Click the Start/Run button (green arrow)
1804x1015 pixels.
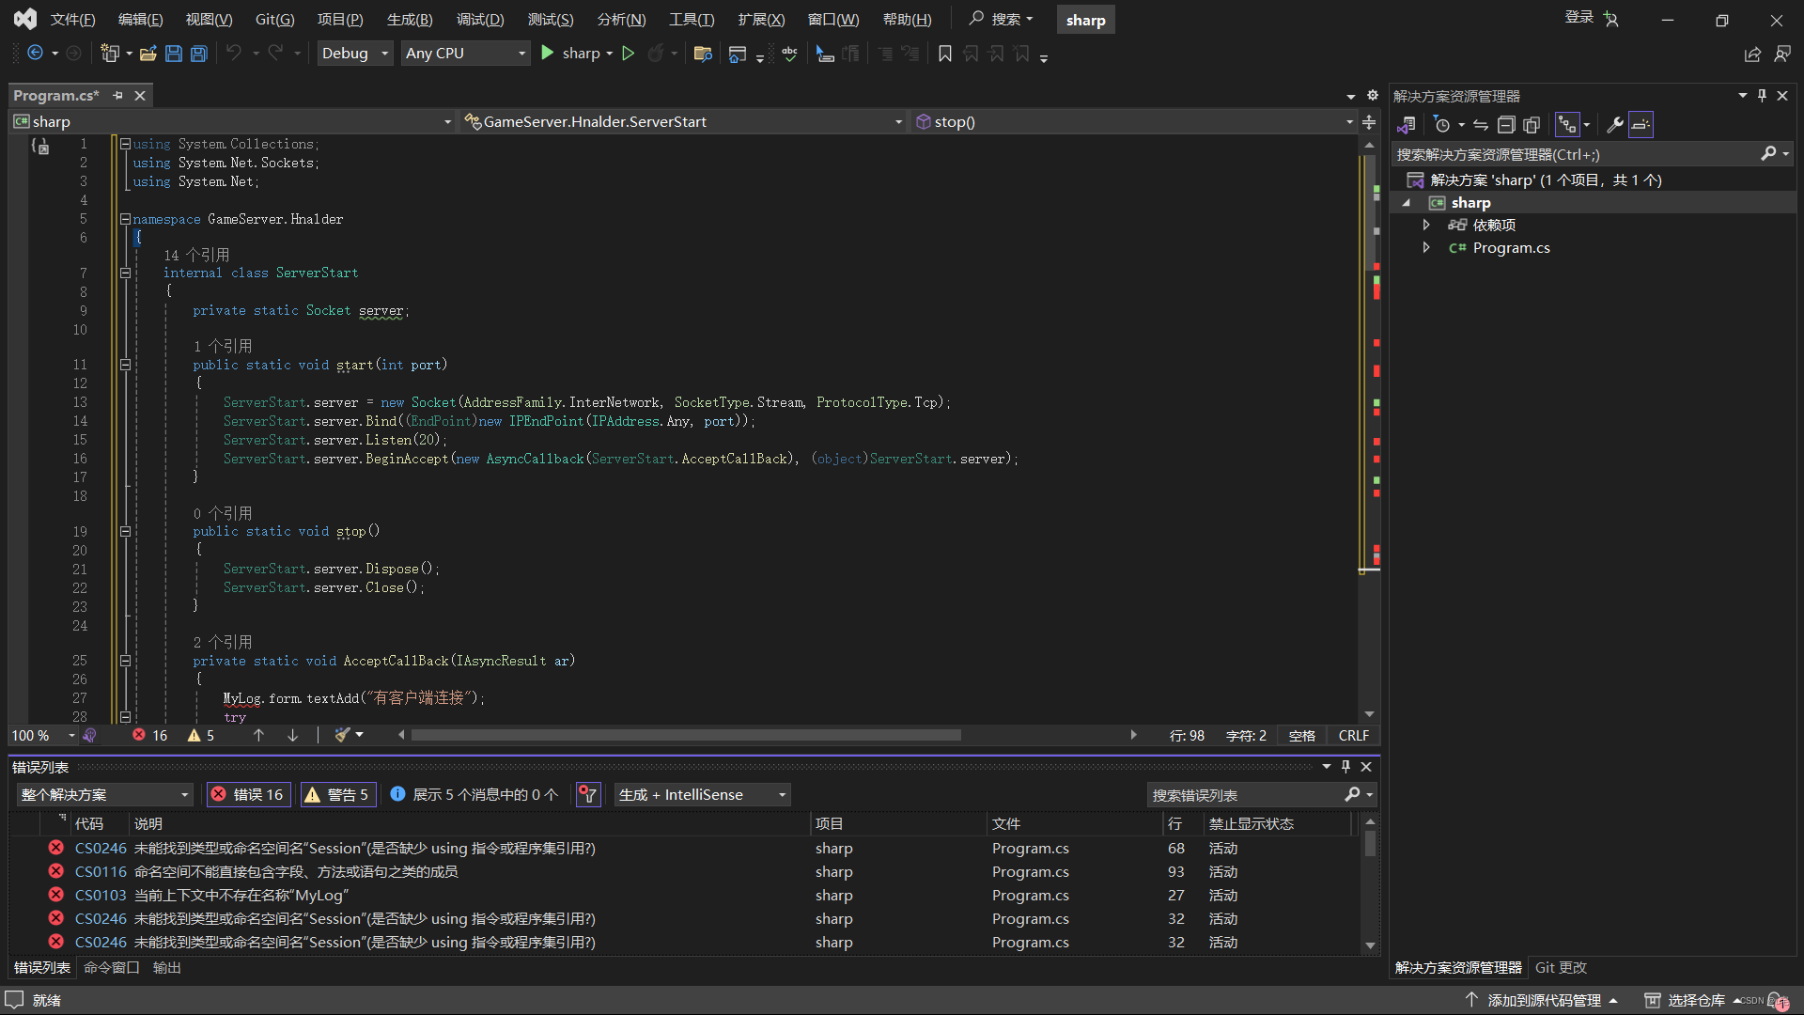click(x=548, y=54)
